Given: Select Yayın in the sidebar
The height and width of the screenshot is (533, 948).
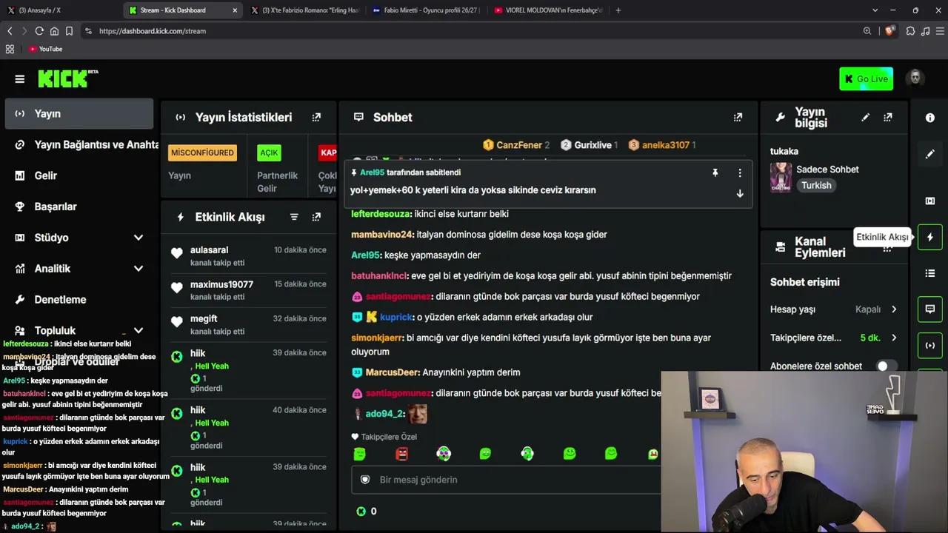Looking at the screenshot, I should click(x=79, y=114).
